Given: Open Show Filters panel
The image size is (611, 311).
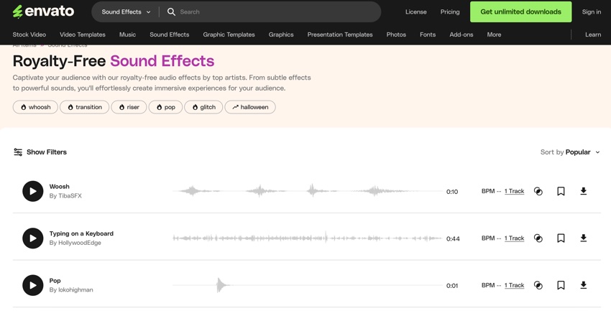Looking at the screenshot, I should click(40, 152).
